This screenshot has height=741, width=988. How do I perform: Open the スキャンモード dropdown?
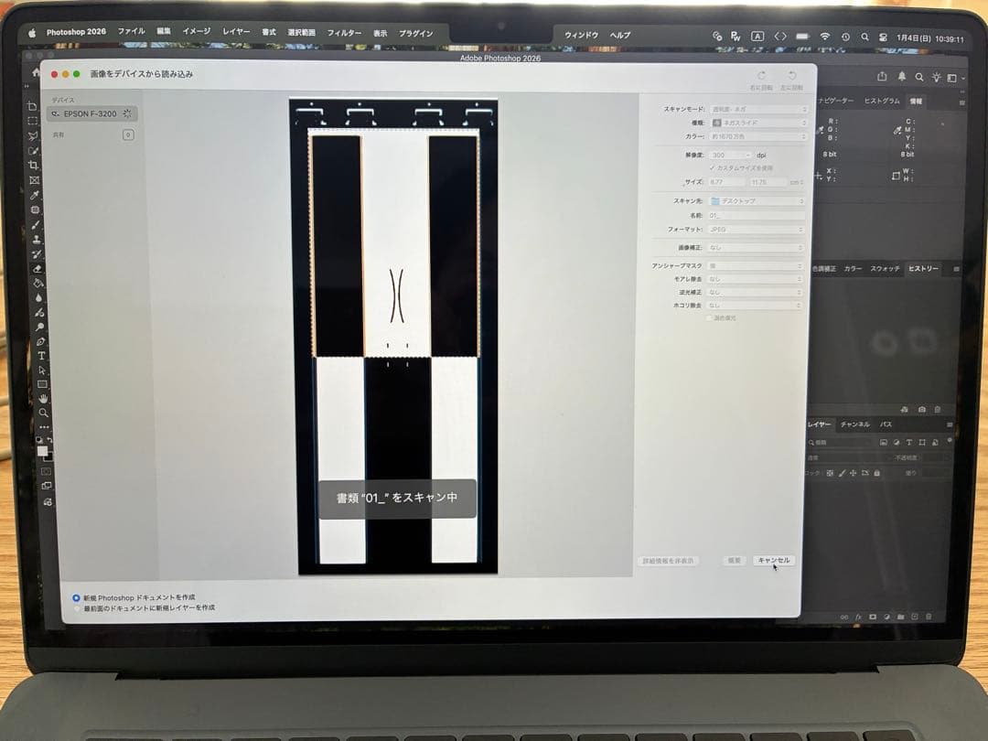pos(759,107)
